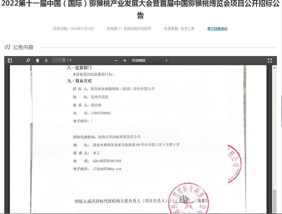Click the 宝鸡市眉县 address text
The image size is (282, 214).
pyautogui.click(x=99, y=97)
